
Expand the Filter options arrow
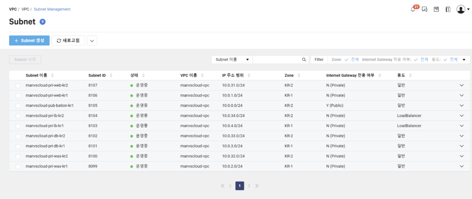(464, 59)
